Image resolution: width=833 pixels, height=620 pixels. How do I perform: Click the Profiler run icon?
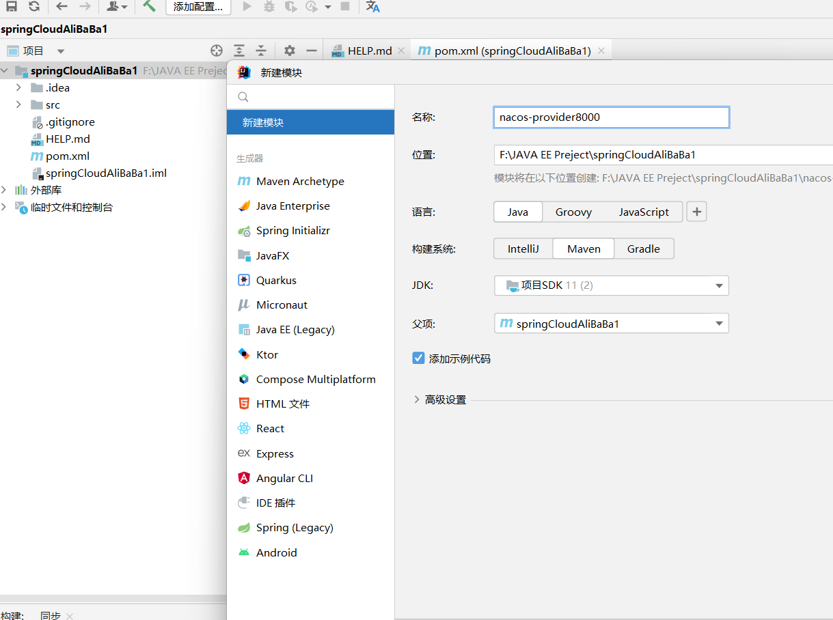tap(312, 6)
